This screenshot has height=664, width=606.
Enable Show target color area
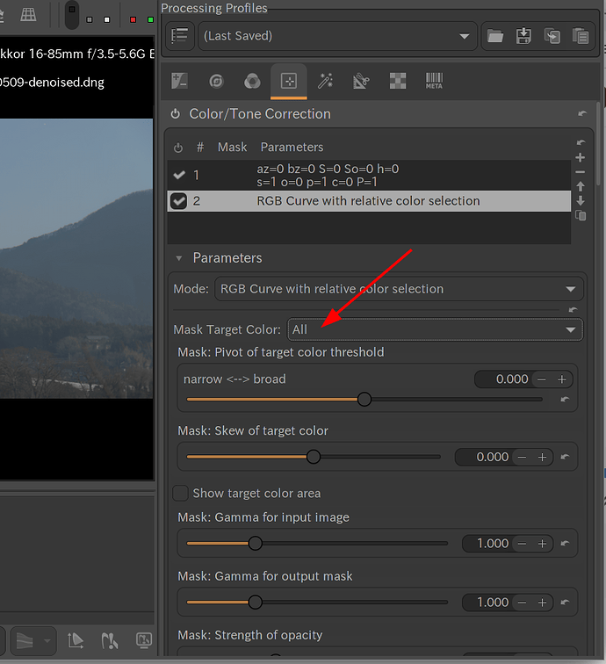pyautogui.click(x=181, y=493)
